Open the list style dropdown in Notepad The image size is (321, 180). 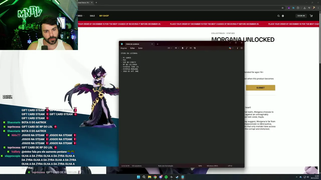[x=177, y=48]
